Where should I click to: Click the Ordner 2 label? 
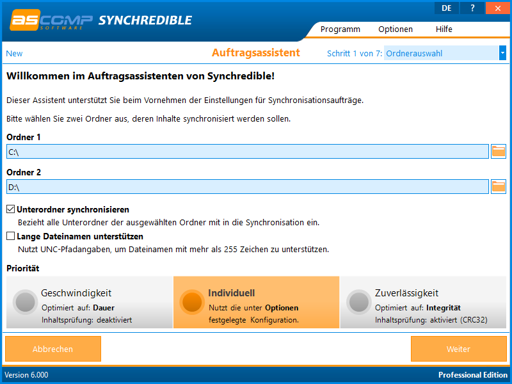(x=24, y=172)
